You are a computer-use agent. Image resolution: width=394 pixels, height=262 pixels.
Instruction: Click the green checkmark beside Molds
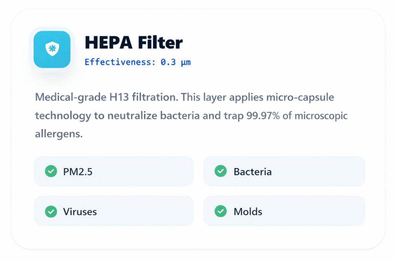click(220, 211)
